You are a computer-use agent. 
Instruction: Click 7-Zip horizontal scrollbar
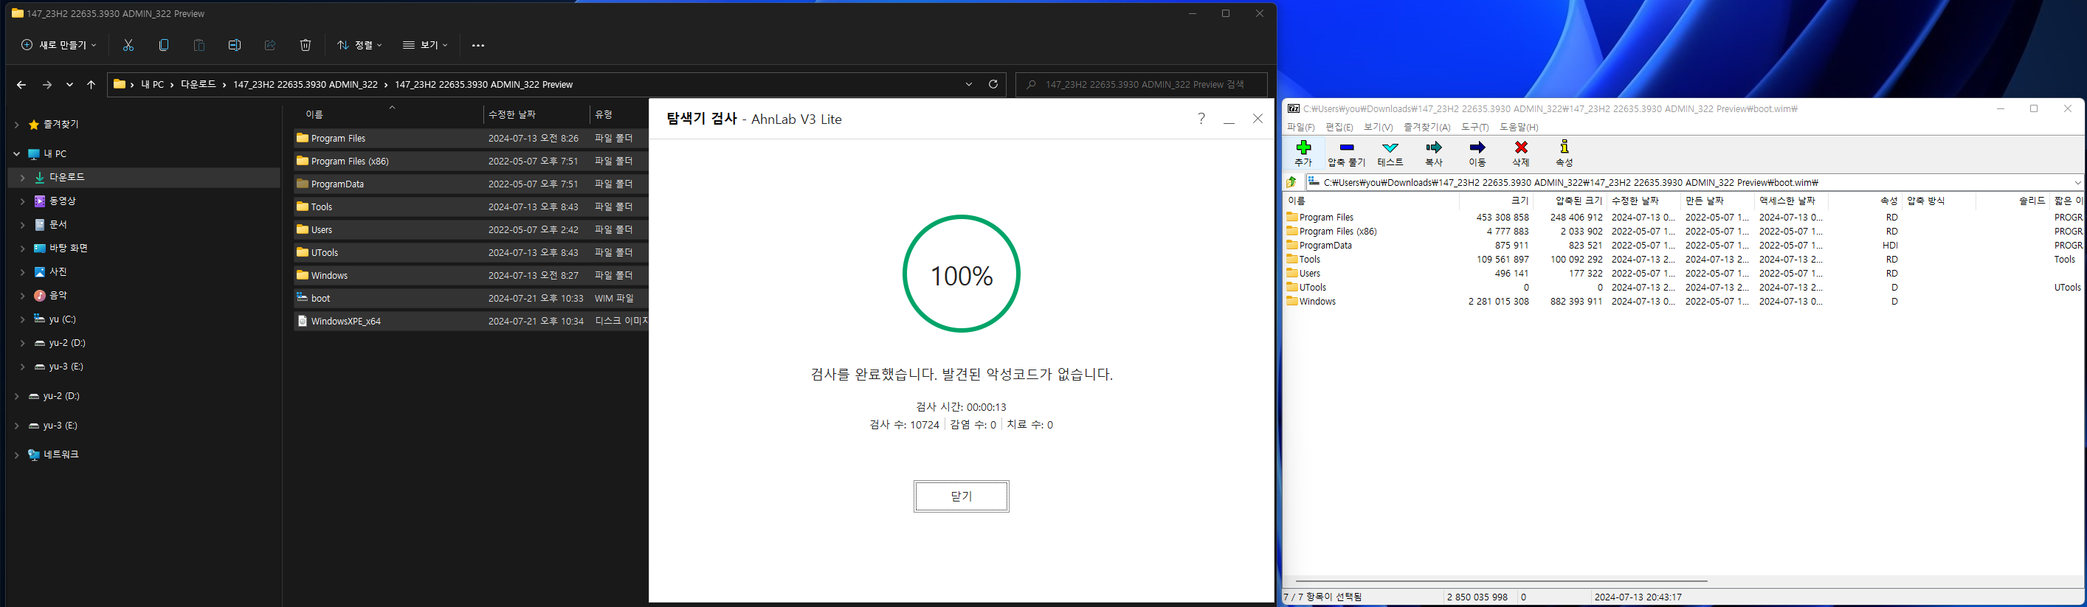[x=1501, y=580]
